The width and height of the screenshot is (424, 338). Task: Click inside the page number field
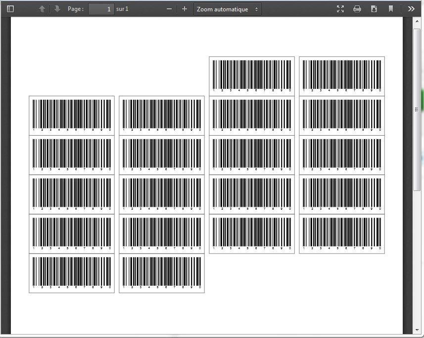click(x=101, y=8)
